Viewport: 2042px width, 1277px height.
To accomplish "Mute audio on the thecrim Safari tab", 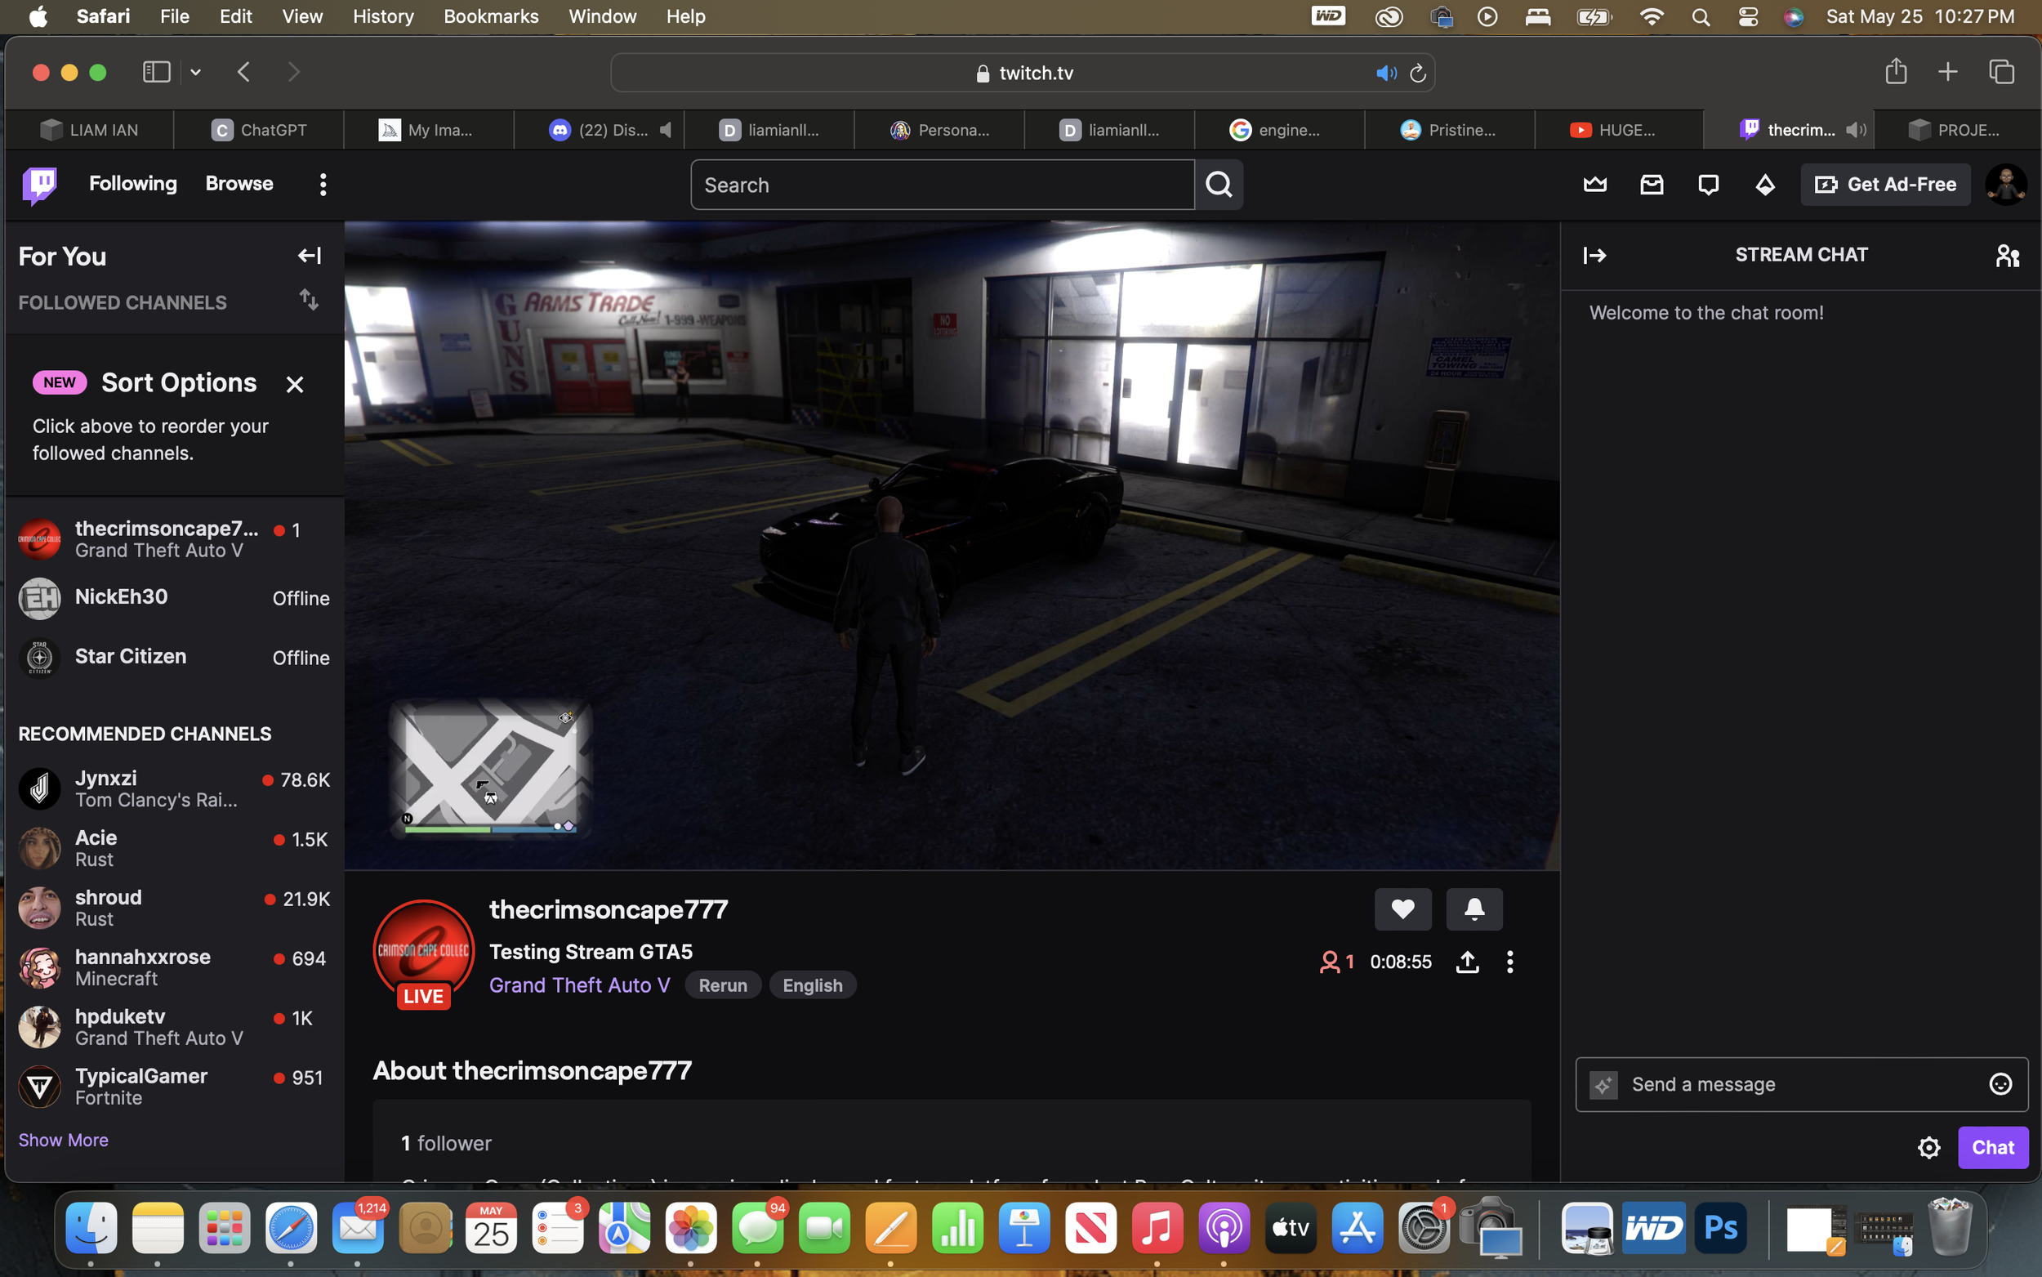I will click(1856, 130).
